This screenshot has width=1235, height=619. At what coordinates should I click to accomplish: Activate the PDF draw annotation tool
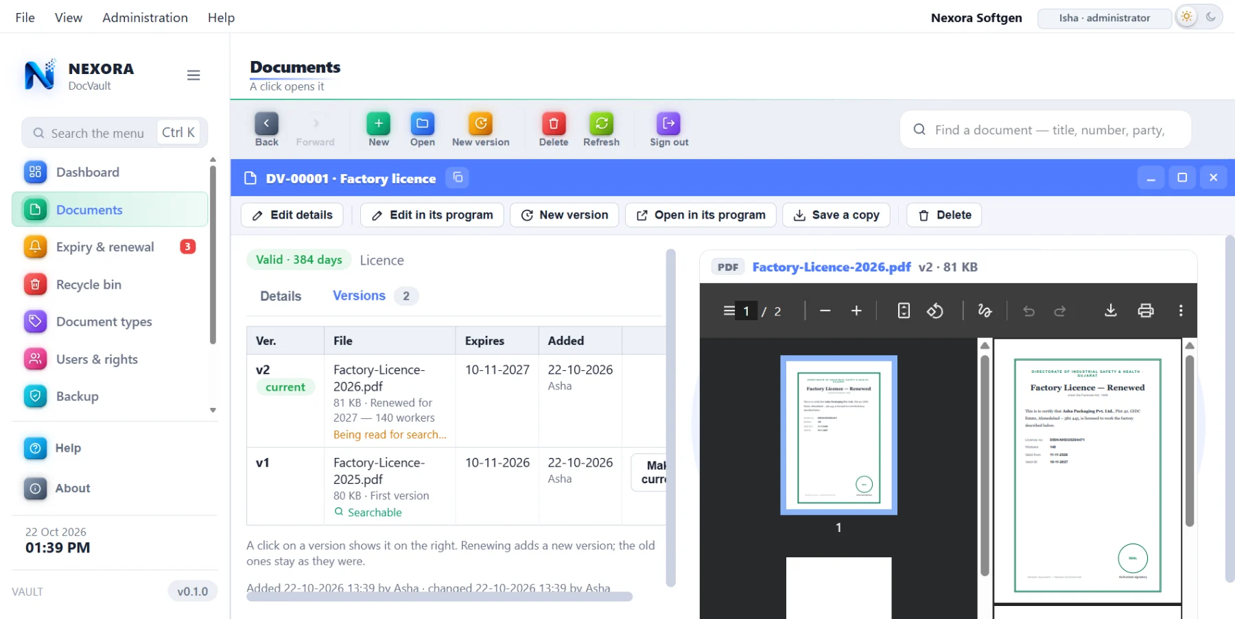tap(985, 311)
